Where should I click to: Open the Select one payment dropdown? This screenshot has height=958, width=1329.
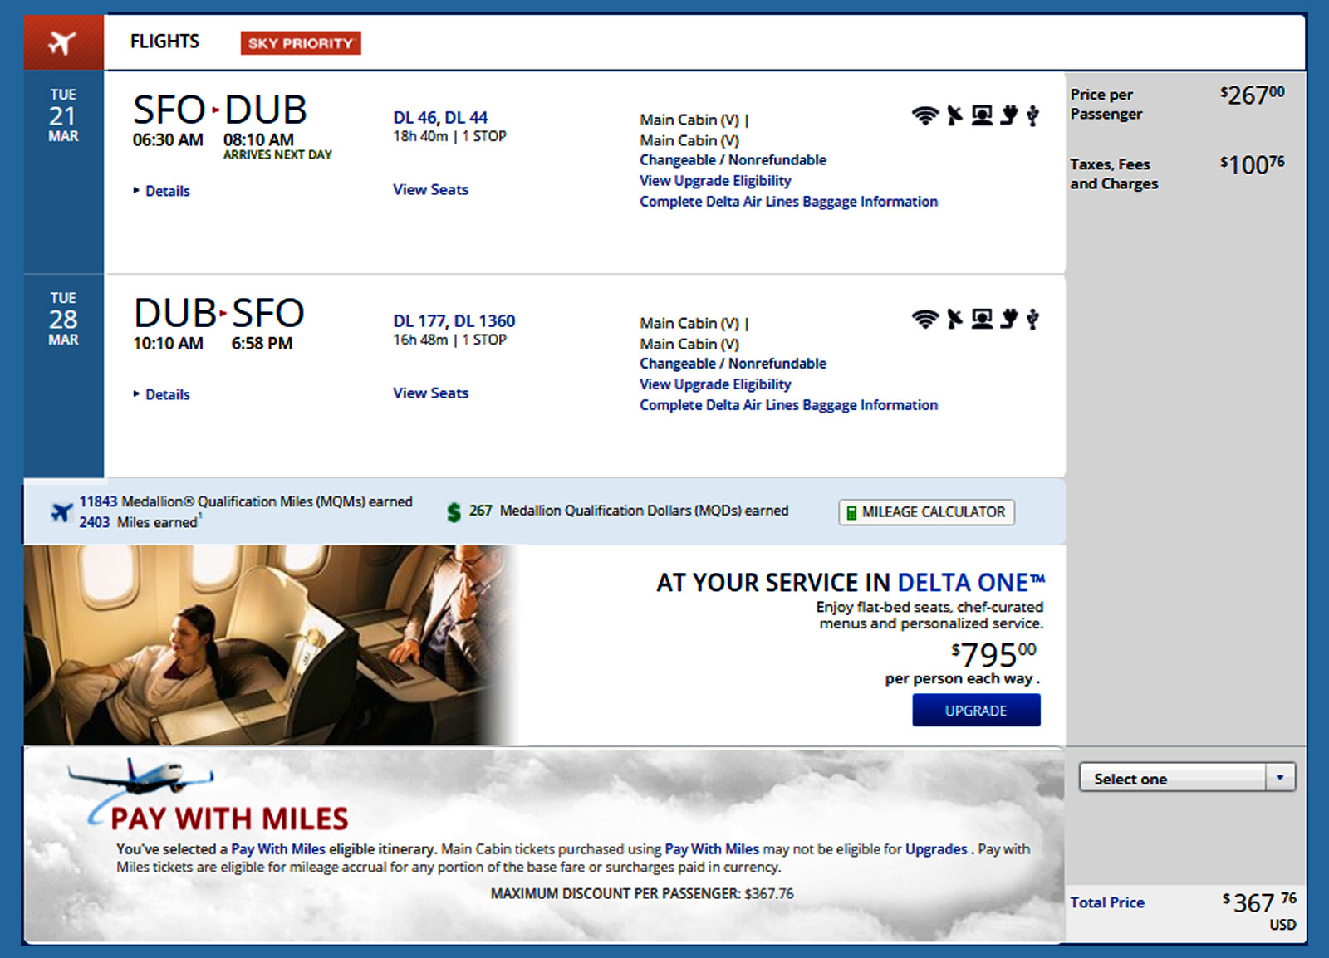pos(1187,778)
